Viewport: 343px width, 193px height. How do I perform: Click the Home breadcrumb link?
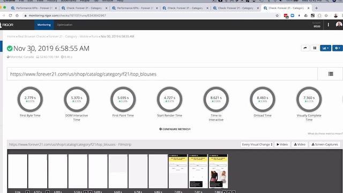point(11,36)
